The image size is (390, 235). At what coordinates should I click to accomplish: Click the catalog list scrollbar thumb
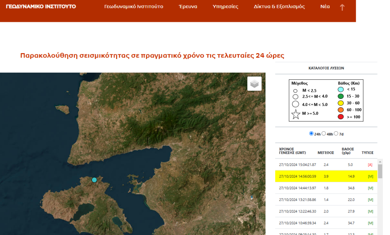380,171
